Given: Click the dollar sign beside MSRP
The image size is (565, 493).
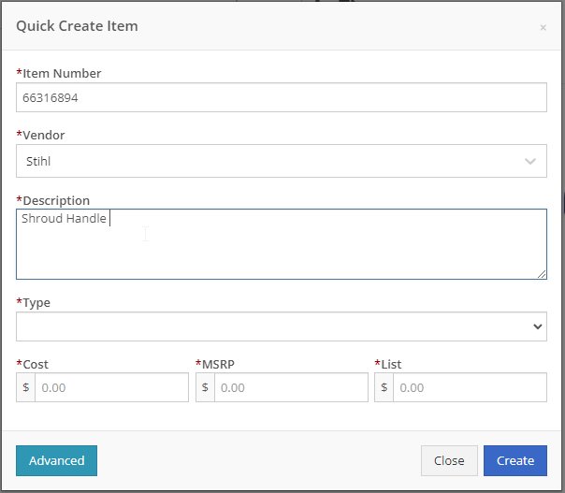Looking at the screenshot, I should pos(205,387).
